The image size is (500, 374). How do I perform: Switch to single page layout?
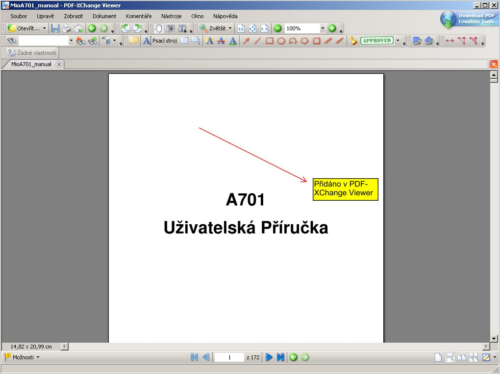(438, 357)
